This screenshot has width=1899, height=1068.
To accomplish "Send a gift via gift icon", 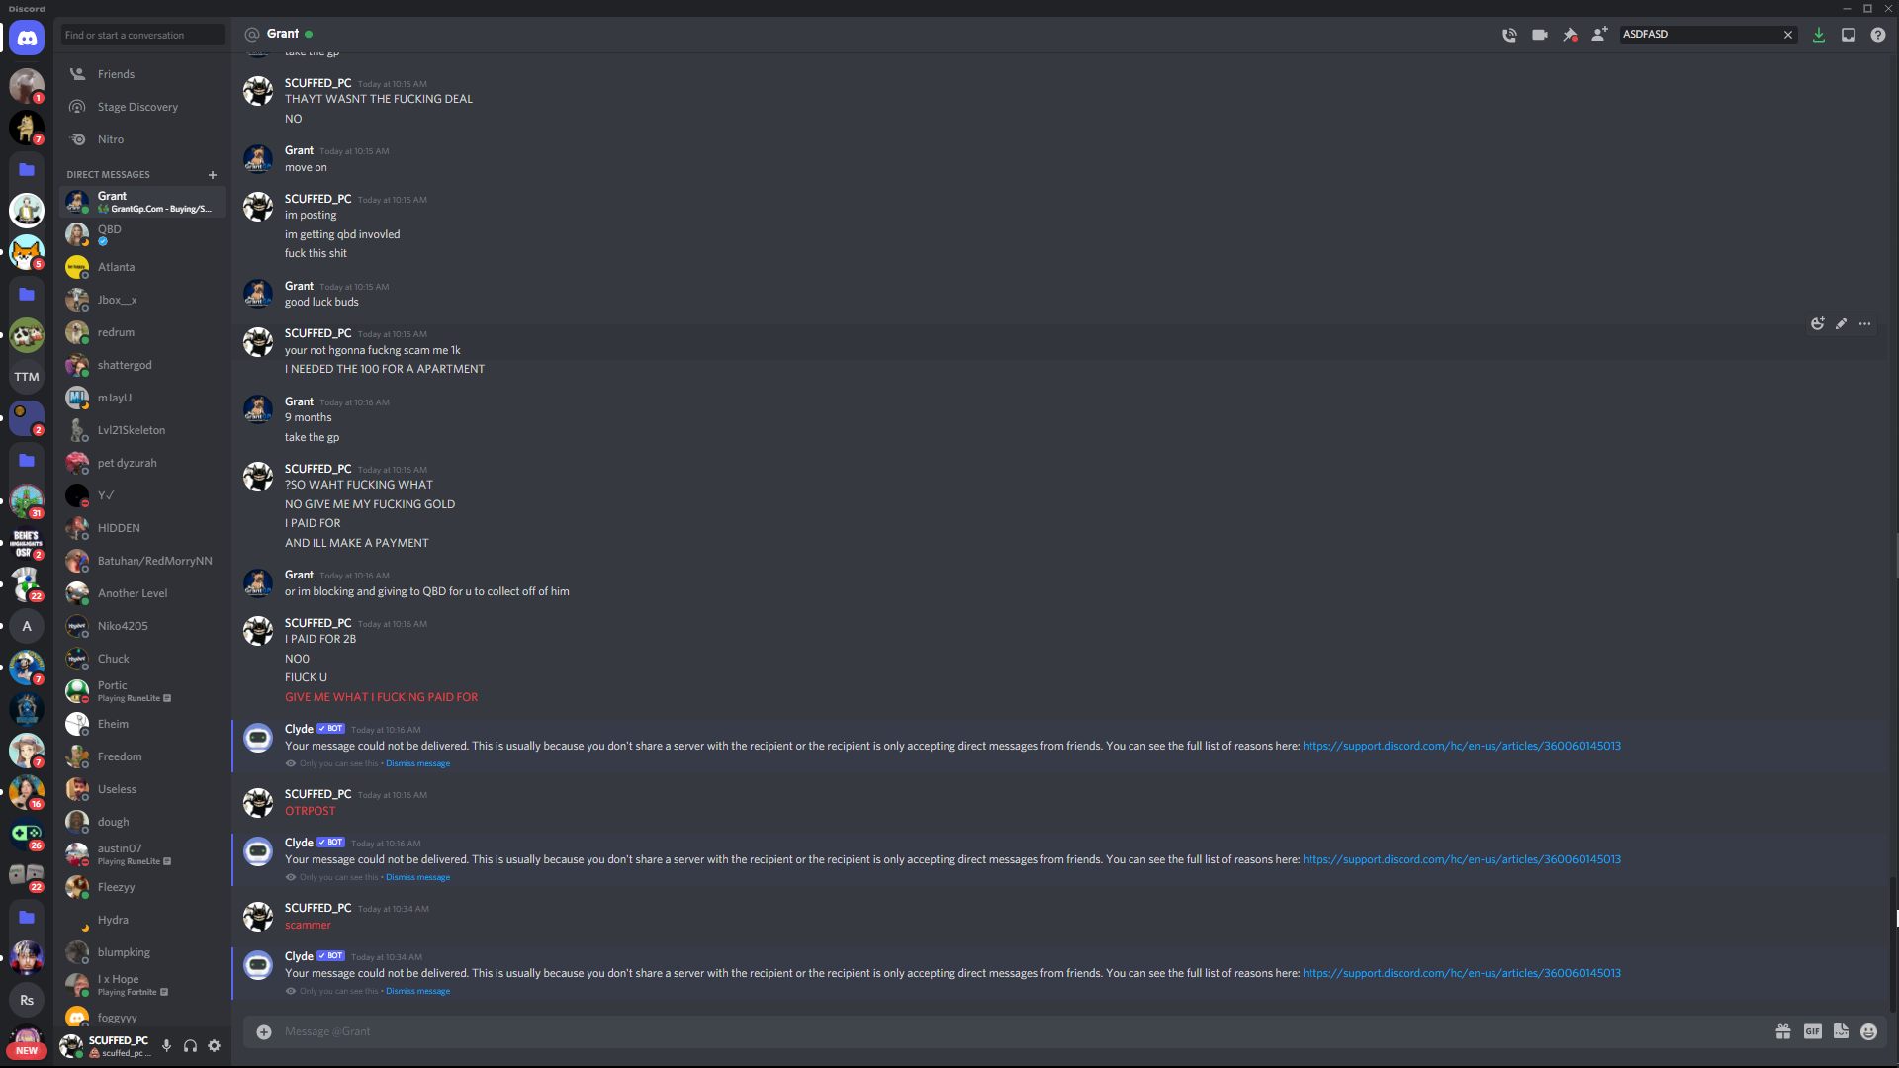I will (1783, 1031).
